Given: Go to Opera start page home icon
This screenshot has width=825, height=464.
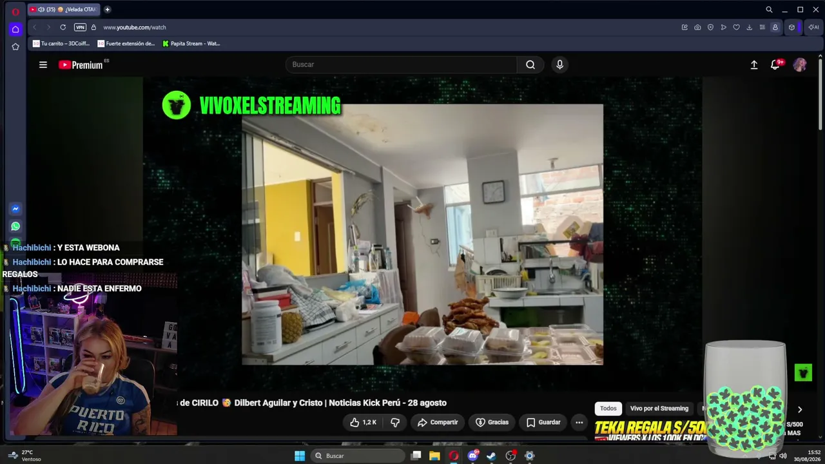Looking at the screenshot, I should coord(15,29).
